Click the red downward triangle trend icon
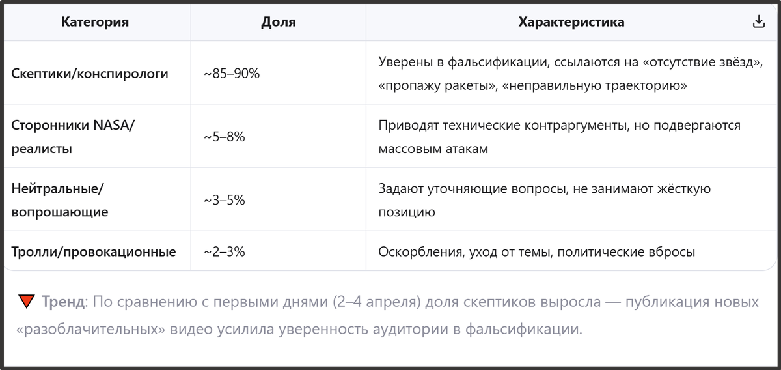The width and height of the screenshot is (781, 370). coord(26,302)
